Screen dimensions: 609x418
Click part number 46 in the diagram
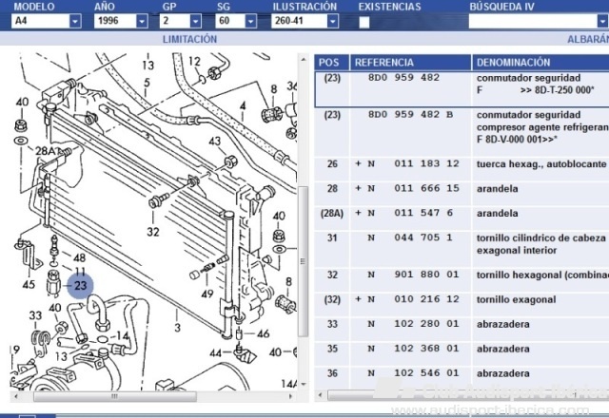tap(263, 334)
